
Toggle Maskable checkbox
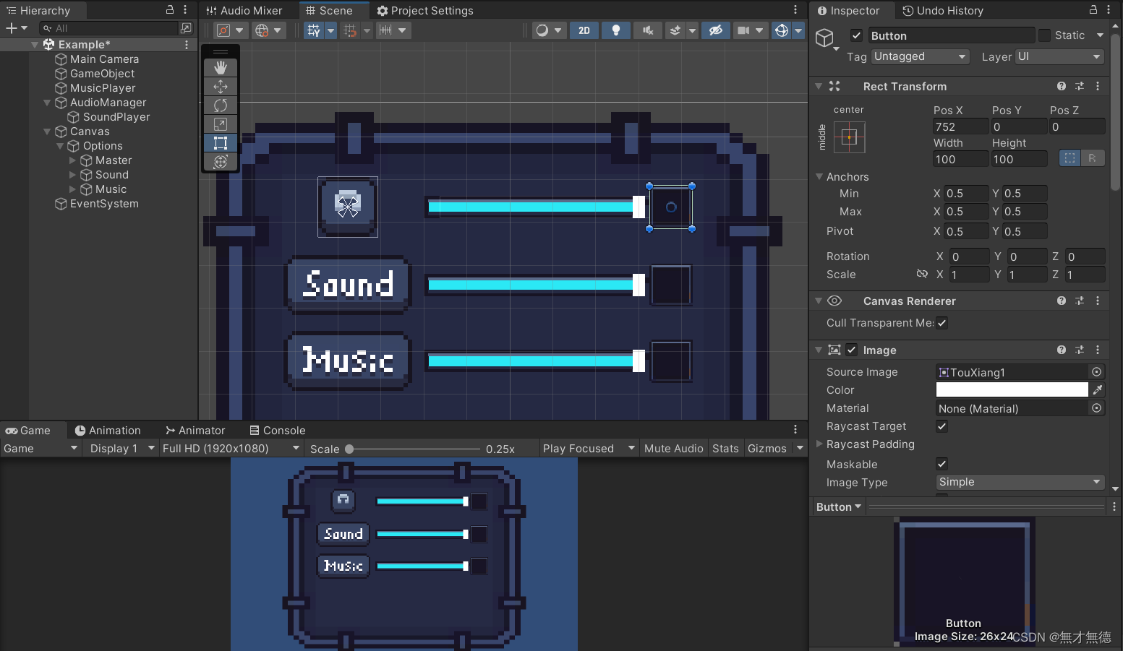pyautogui.click(x=942, y=464)
